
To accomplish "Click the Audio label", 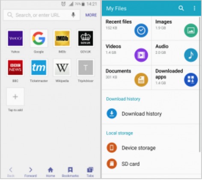I will tap(162, 46).
